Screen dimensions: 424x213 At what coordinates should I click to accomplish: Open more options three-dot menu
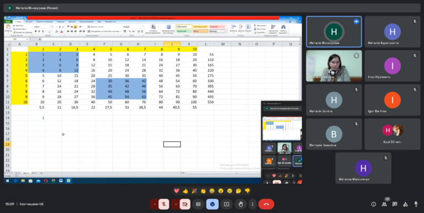click(252, 204)
